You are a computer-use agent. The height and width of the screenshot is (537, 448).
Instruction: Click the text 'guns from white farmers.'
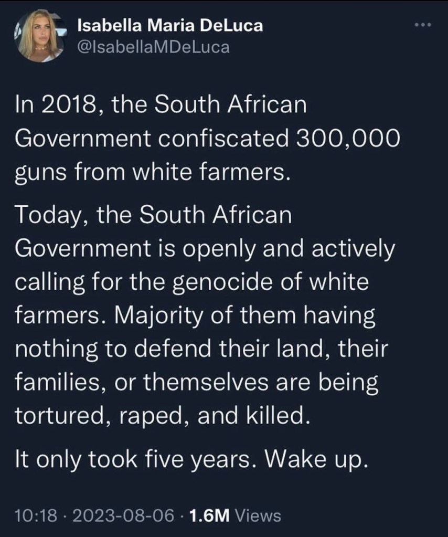coord(152,172)
